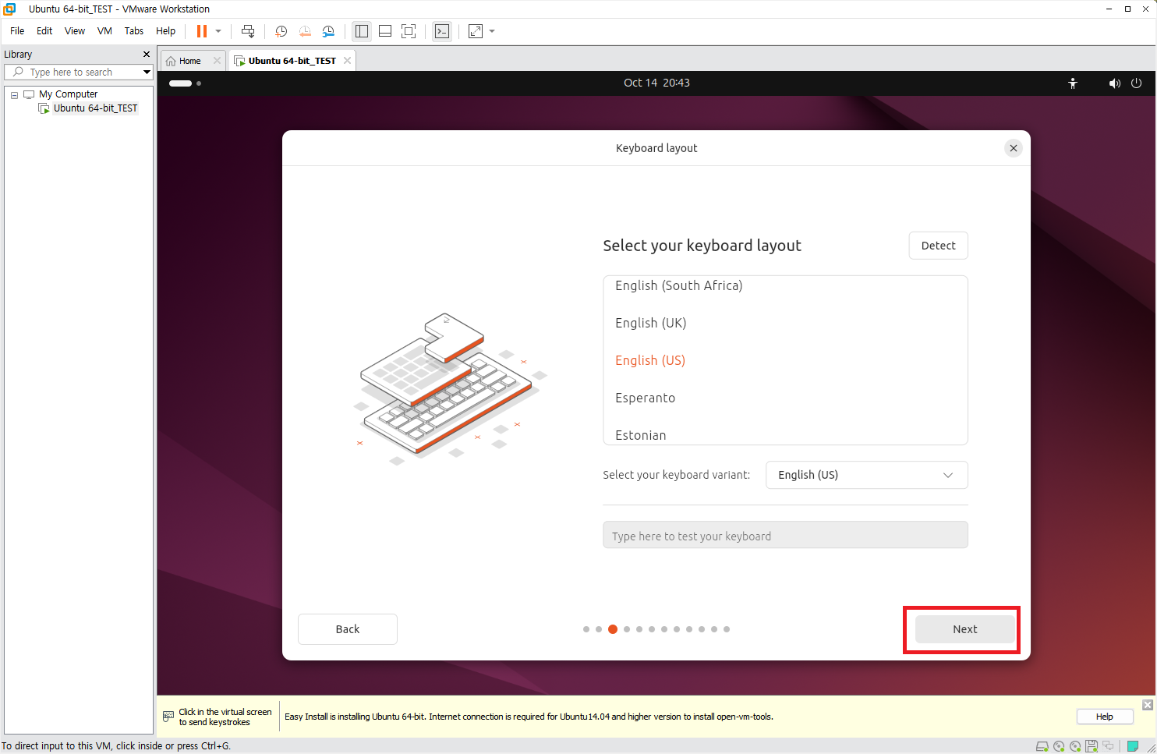The width and height of the screenshot is (1157, 754).
Task: Open power options dropdown arrow
Action: tap(218, 31)
